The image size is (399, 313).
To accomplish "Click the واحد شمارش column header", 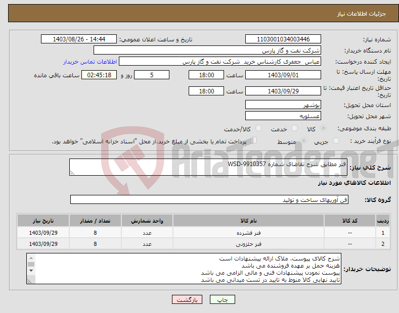I will coord(147,221).
